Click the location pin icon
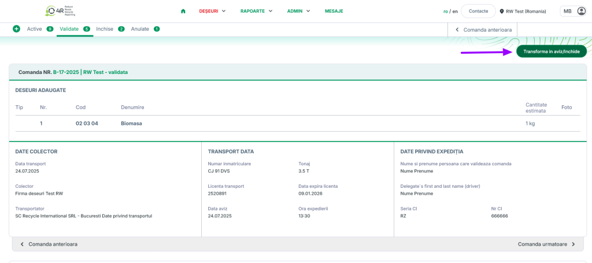 coord(502,11)
